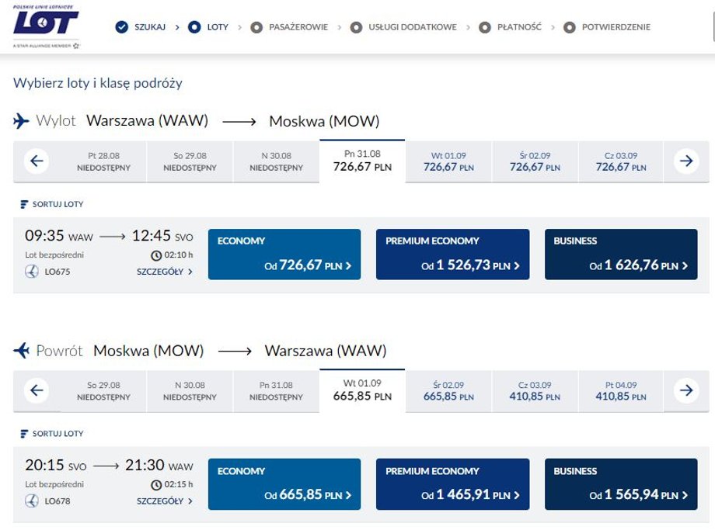
Task: Go to next return dates arrow
Action: (x=685, y=390)
